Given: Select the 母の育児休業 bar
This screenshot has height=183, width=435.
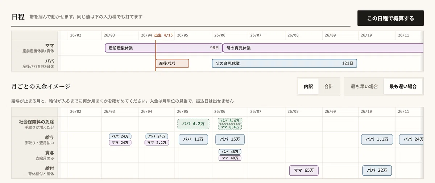Looking at the screenshot, I should tap(323, 48).
